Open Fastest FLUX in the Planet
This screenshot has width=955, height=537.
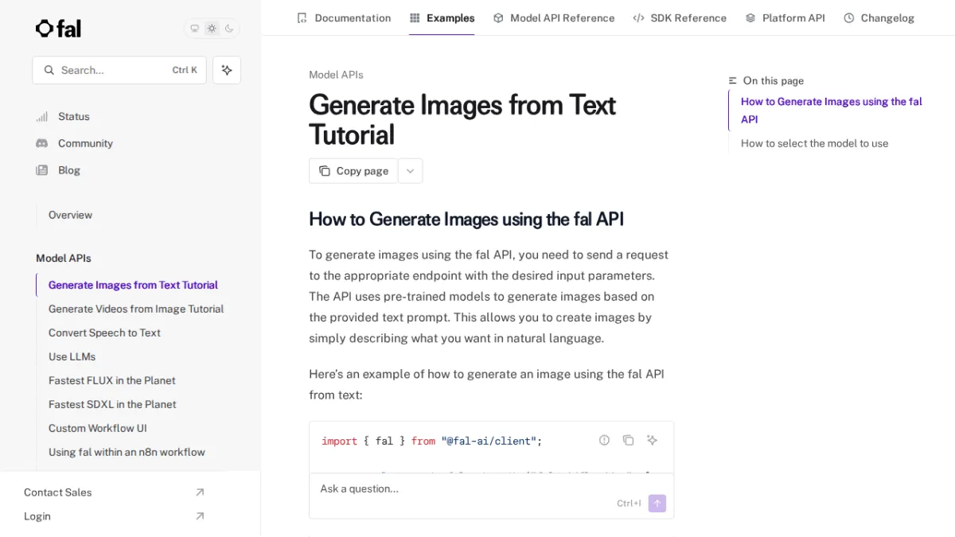point(111,380)
